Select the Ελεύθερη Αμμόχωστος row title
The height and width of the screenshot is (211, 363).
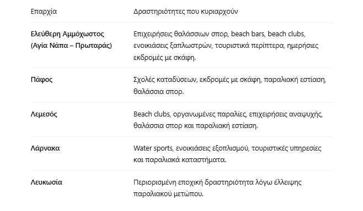tap(67, 34)
